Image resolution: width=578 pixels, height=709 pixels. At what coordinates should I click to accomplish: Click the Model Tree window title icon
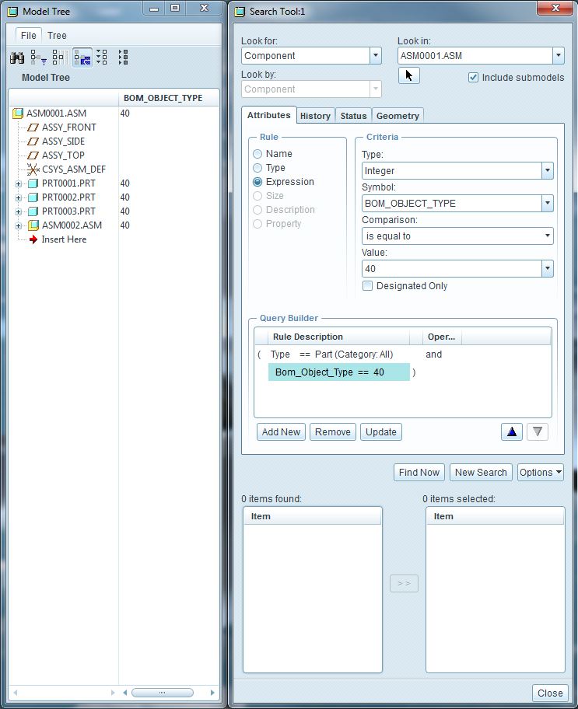pyautogui.click(x=12, y=12)
